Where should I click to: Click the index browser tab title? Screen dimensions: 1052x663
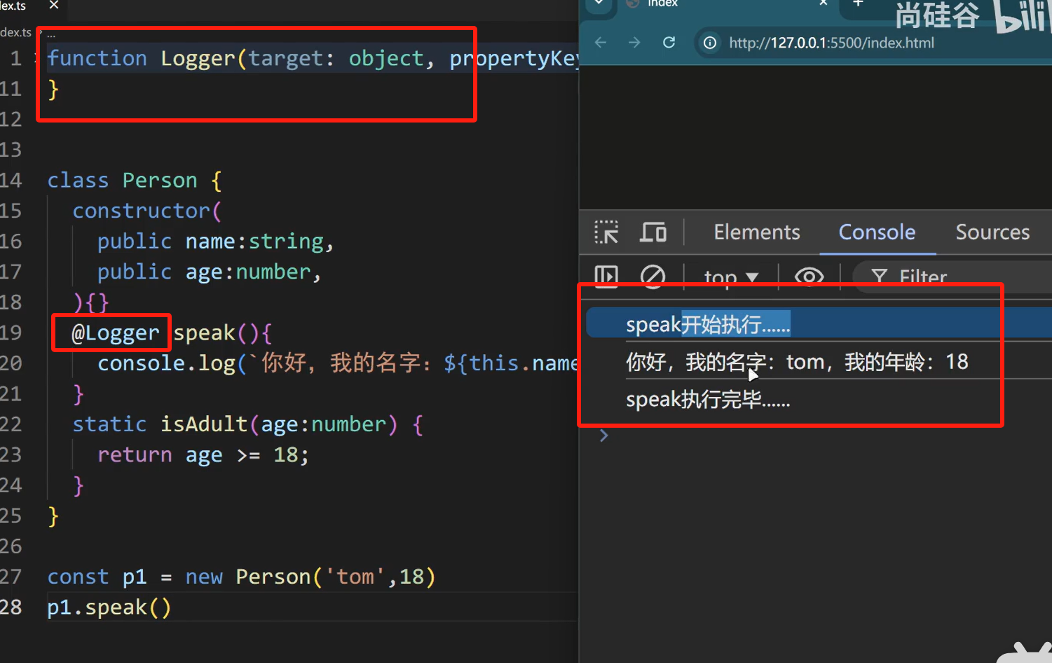pyautogui.click(x=662, y=3)
